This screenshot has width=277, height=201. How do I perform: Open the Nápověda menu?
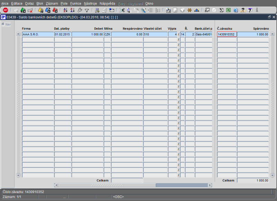(x=107, y=3)
